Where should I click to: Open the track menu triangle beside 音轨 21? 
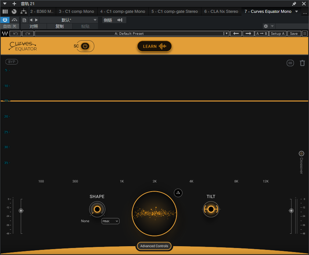(x=5, y=4)
